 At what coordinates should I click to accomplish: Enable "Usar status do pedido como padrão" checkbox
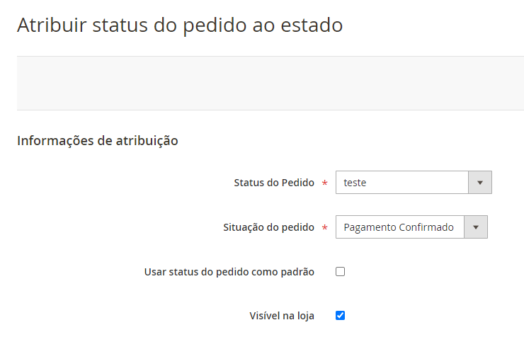coord(340,271)
